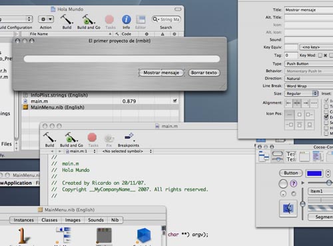
Task: Click center alignment button in inspector
Action: tap(297, 103)
